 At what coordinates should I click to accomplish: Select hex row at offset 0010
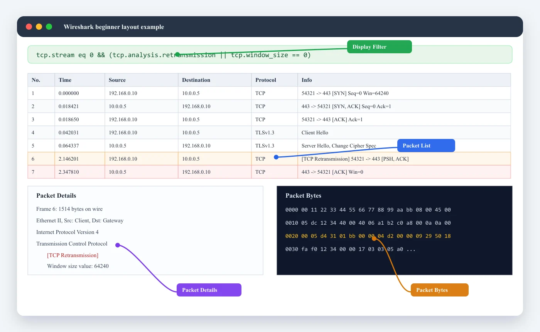368,223
